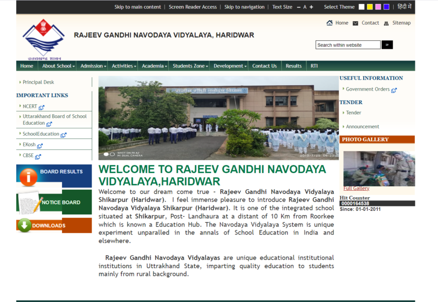Select the blue theme swatch
Viewport: 438px width, 302px height.
click(x=387, y=7)
